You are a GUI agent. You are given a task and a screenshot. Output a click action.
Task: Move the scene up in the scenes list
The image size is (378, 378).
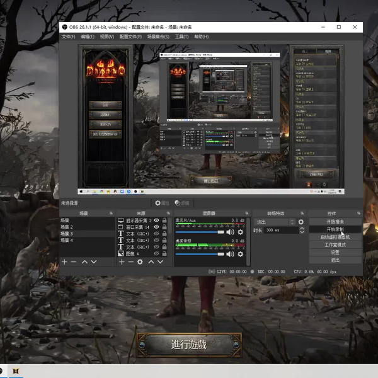(x=84, y=262)
